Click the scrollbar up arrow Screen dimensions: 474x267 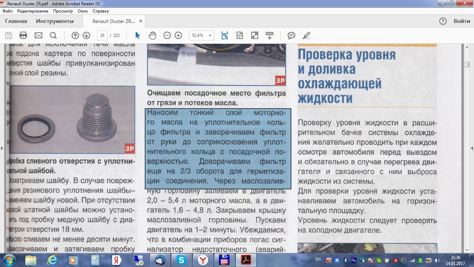[x=467, y=47]
